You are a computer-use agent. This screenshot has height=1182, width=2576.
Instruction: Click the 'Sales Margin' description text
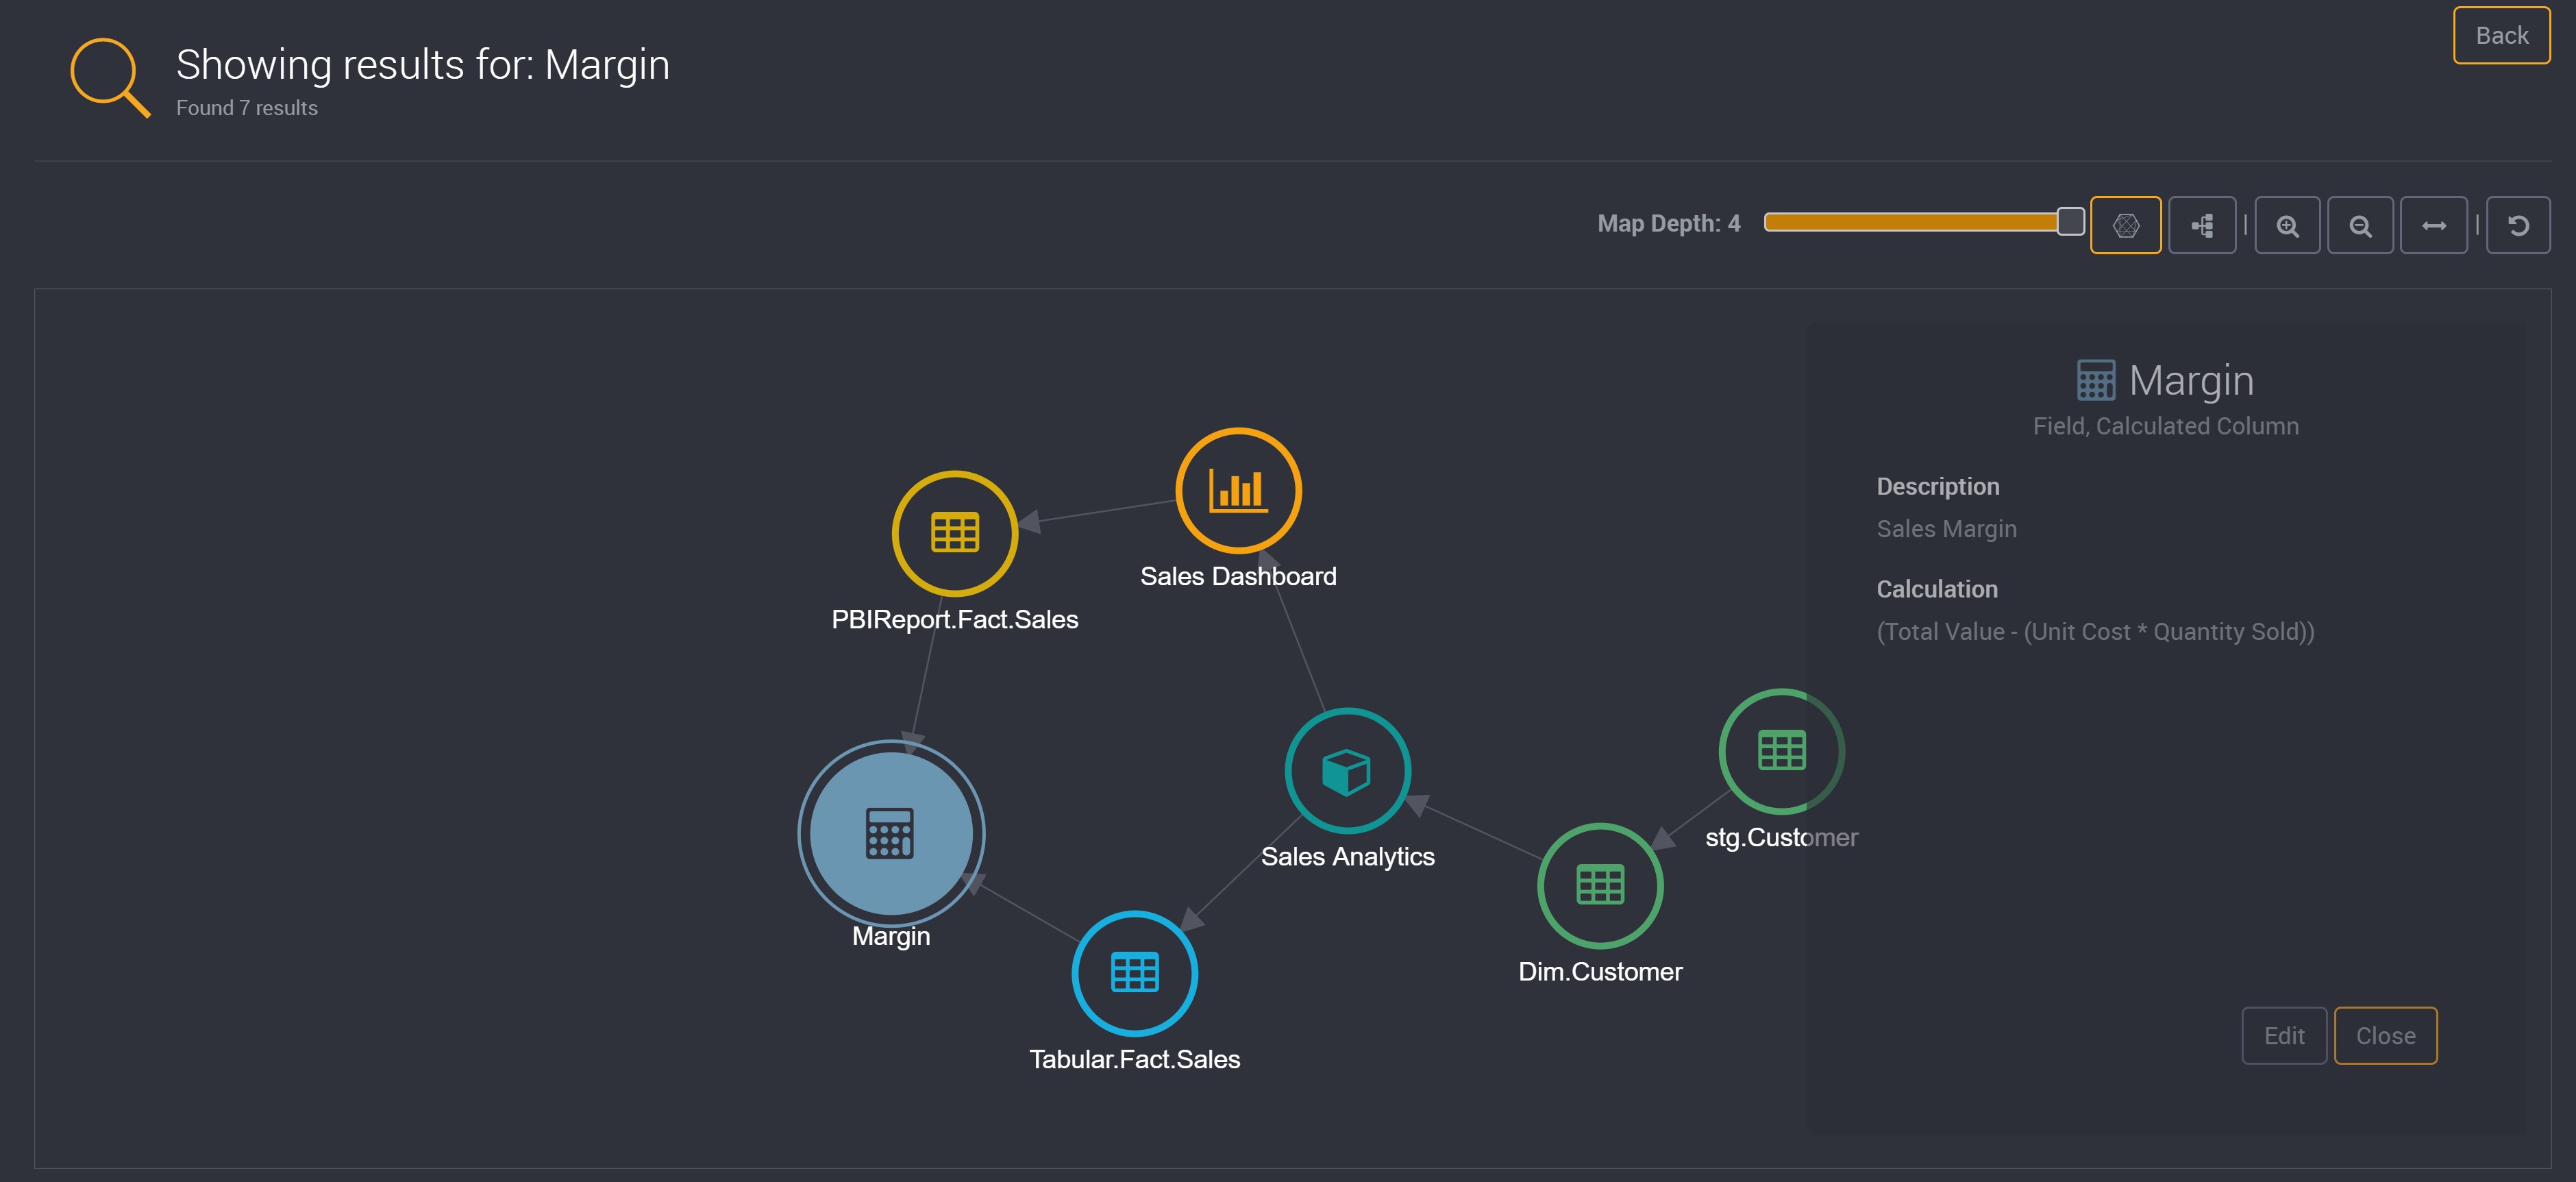pyautogui.click(x=1946, y=529)
